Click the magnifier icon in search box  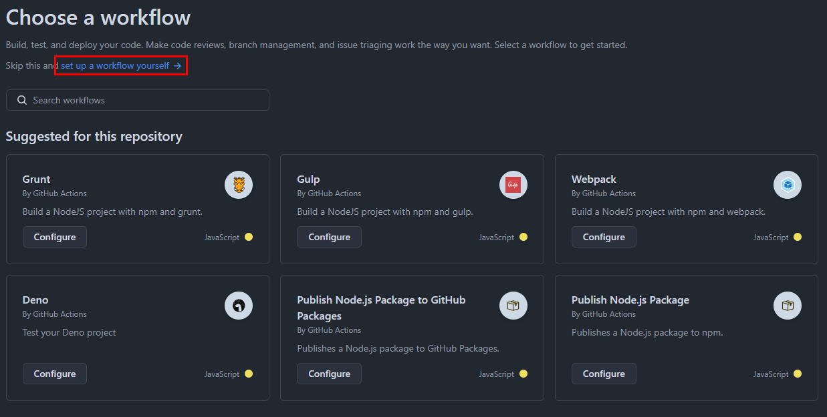(x=22, y=100)
